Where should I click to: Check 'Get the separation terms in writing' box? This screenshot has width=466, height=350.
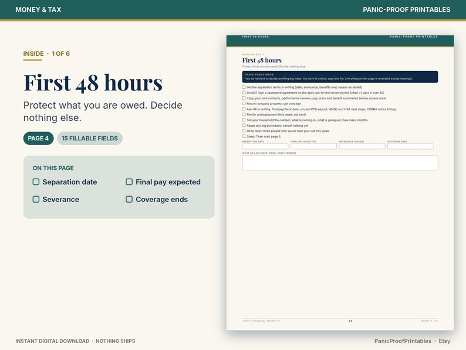click(244, 87)
